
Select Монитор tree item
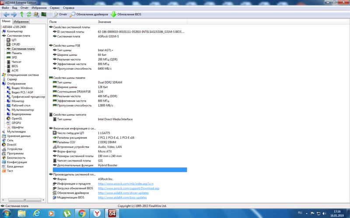point(18,101)
